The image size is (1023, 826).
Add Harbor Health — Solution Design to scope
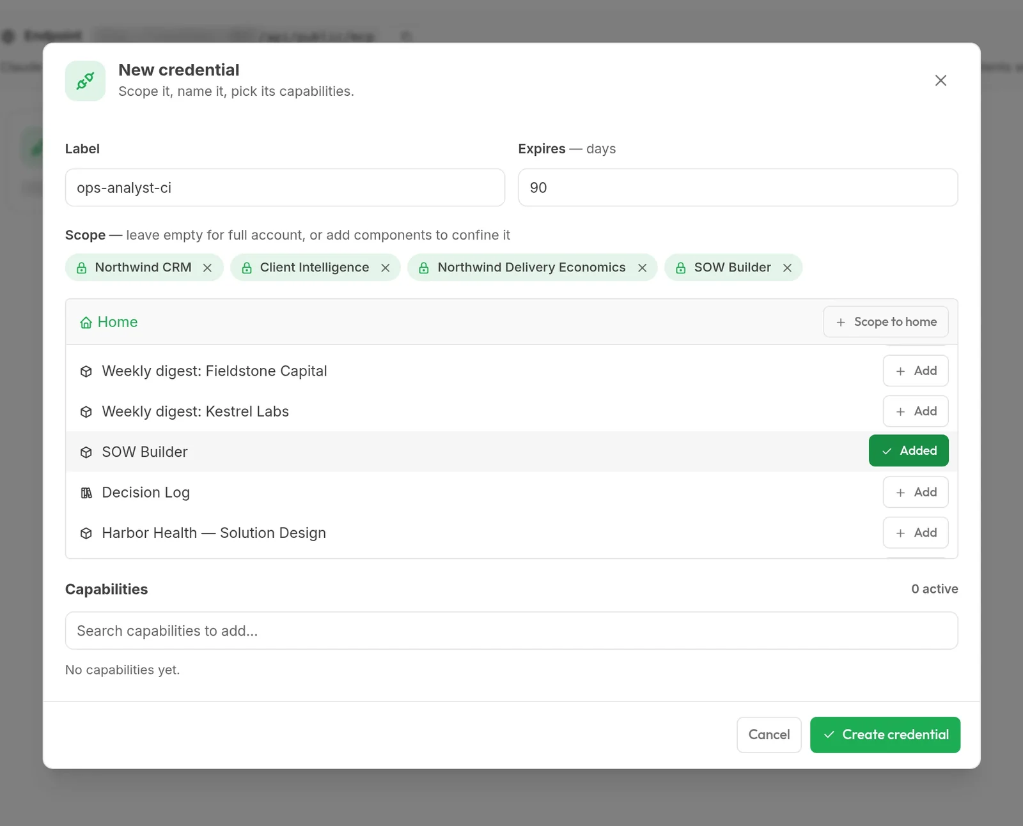pos(916,532)
